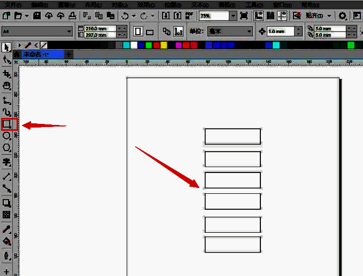The width and height of the screenshot is (363, 276).
Task: Pick the Eyedropper tool
Action: (x=6, y=229)
